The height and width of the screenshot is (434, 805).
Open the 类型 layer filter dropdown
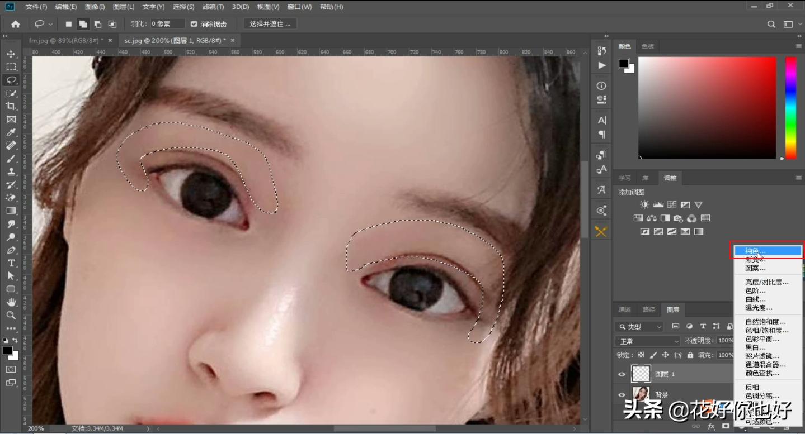pyautogui.click(x=639, y=327)
